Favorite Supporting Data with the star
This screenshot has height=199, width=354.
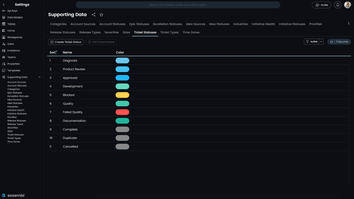(x=102, y=15)
